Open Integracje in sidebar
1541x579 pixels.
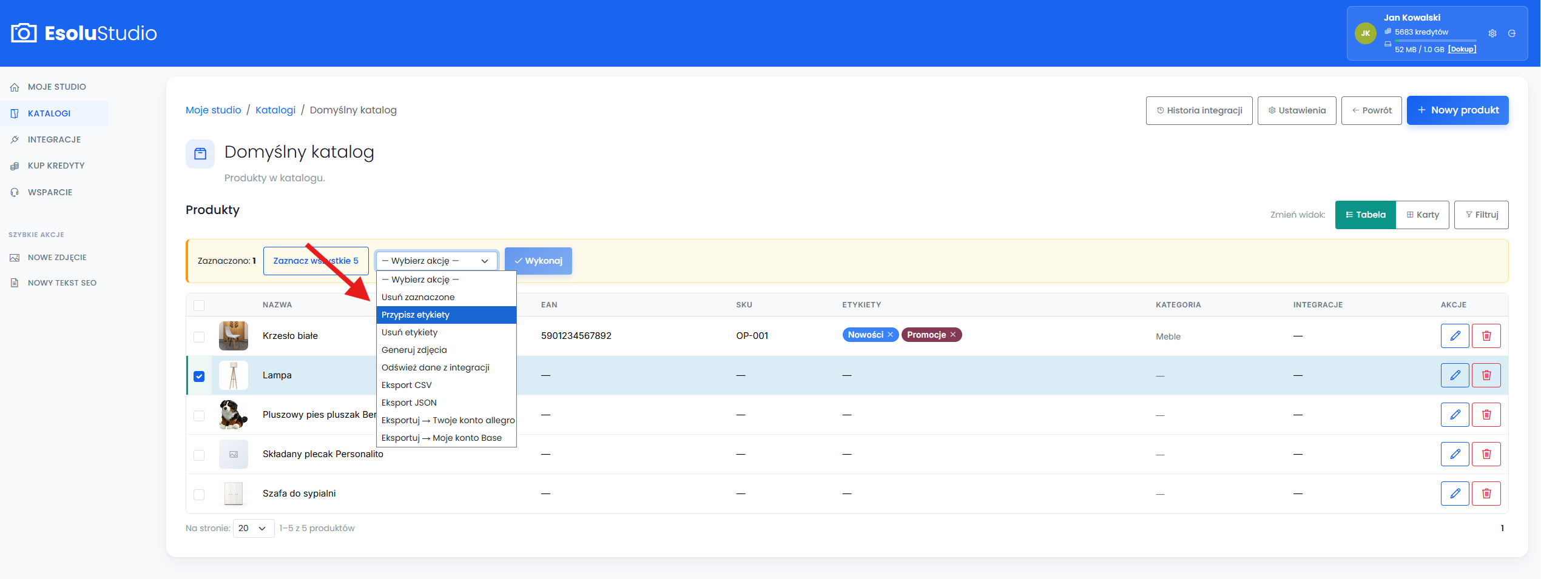55,139
